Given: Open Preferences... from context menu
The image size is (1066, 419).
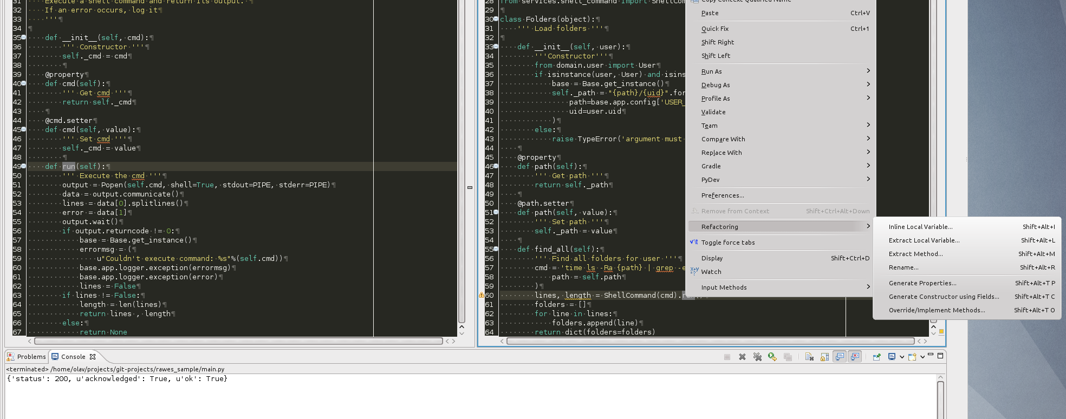Looking at the screenshot, I should (781, 195).
